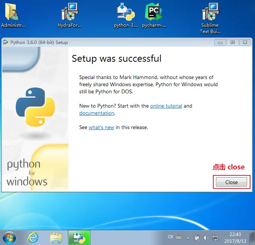Viewport: 255px width, 245px height.
Task: Select the HydraFor installer desktop icon
Action: [69, 15]
